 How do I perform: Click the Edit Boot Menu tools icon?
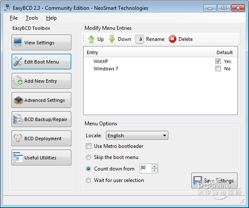[x=18, y=61]
